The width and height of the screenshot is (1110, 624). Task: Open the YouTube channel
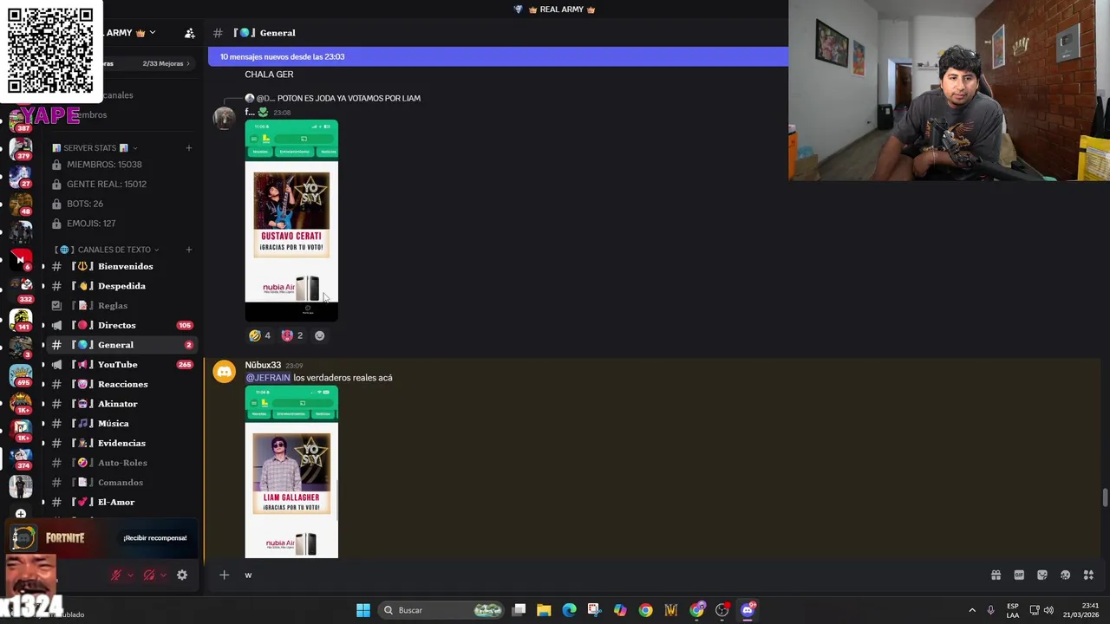coord(121,365)
